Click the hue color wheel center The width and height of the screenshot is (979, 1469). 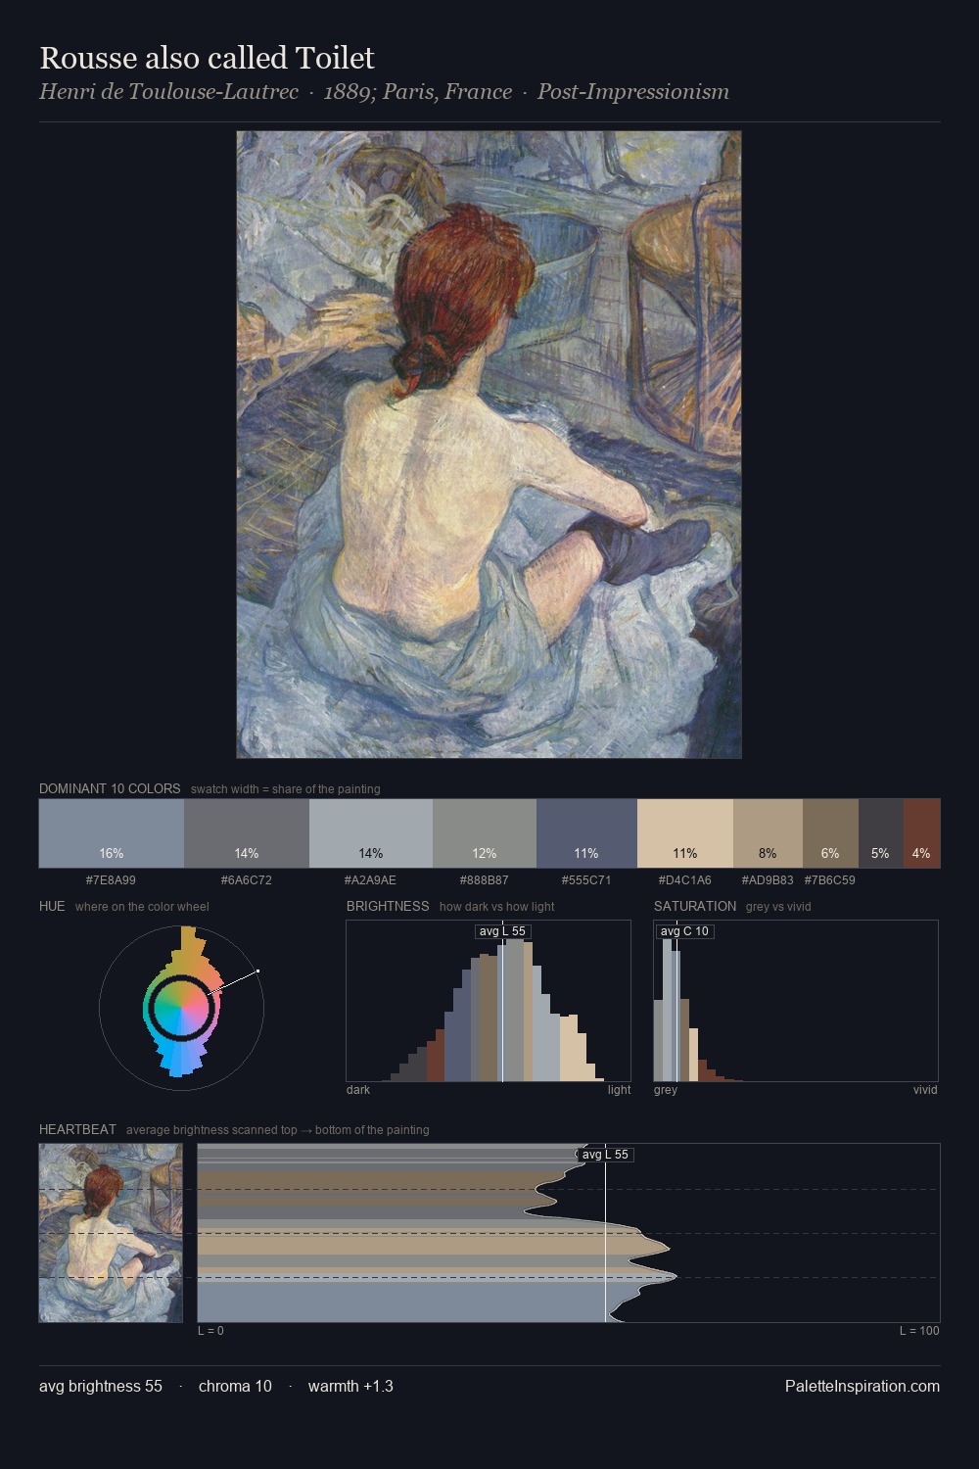click(x=181, y=1006)
